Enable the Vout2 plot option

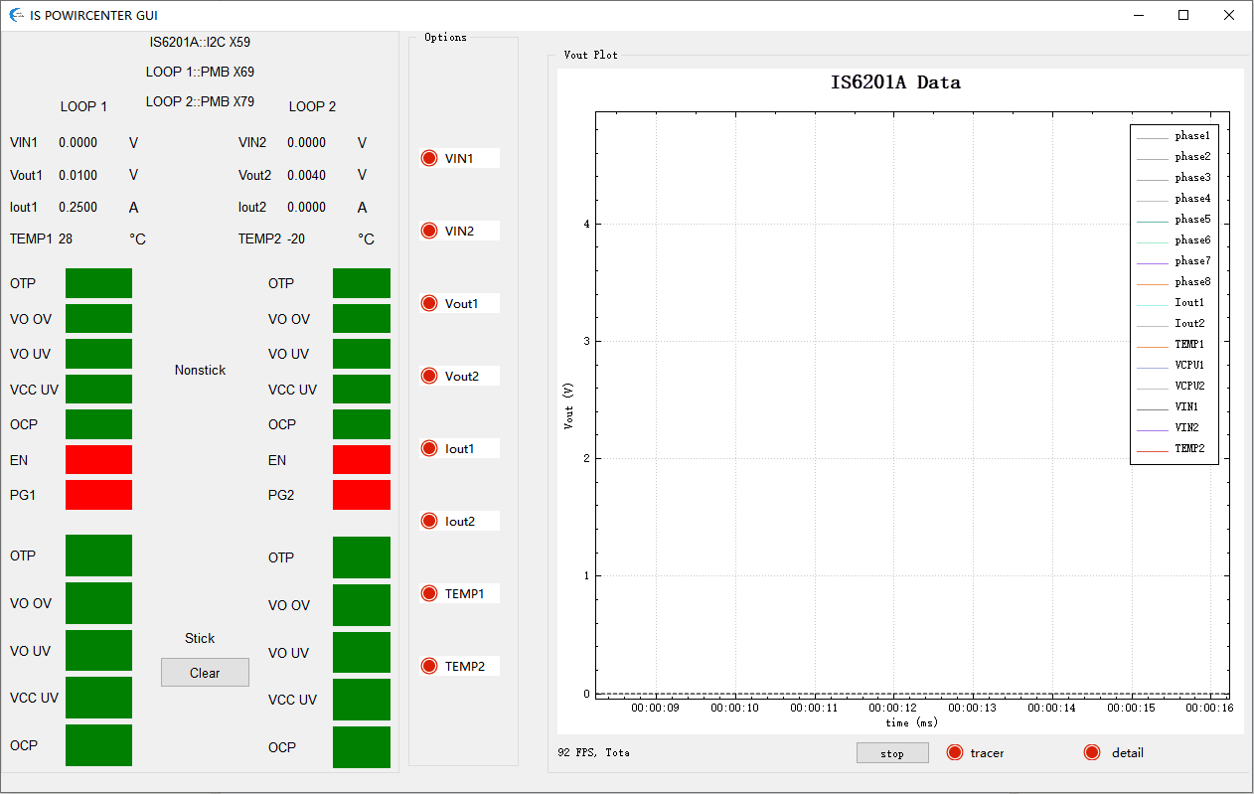point(429,376)
